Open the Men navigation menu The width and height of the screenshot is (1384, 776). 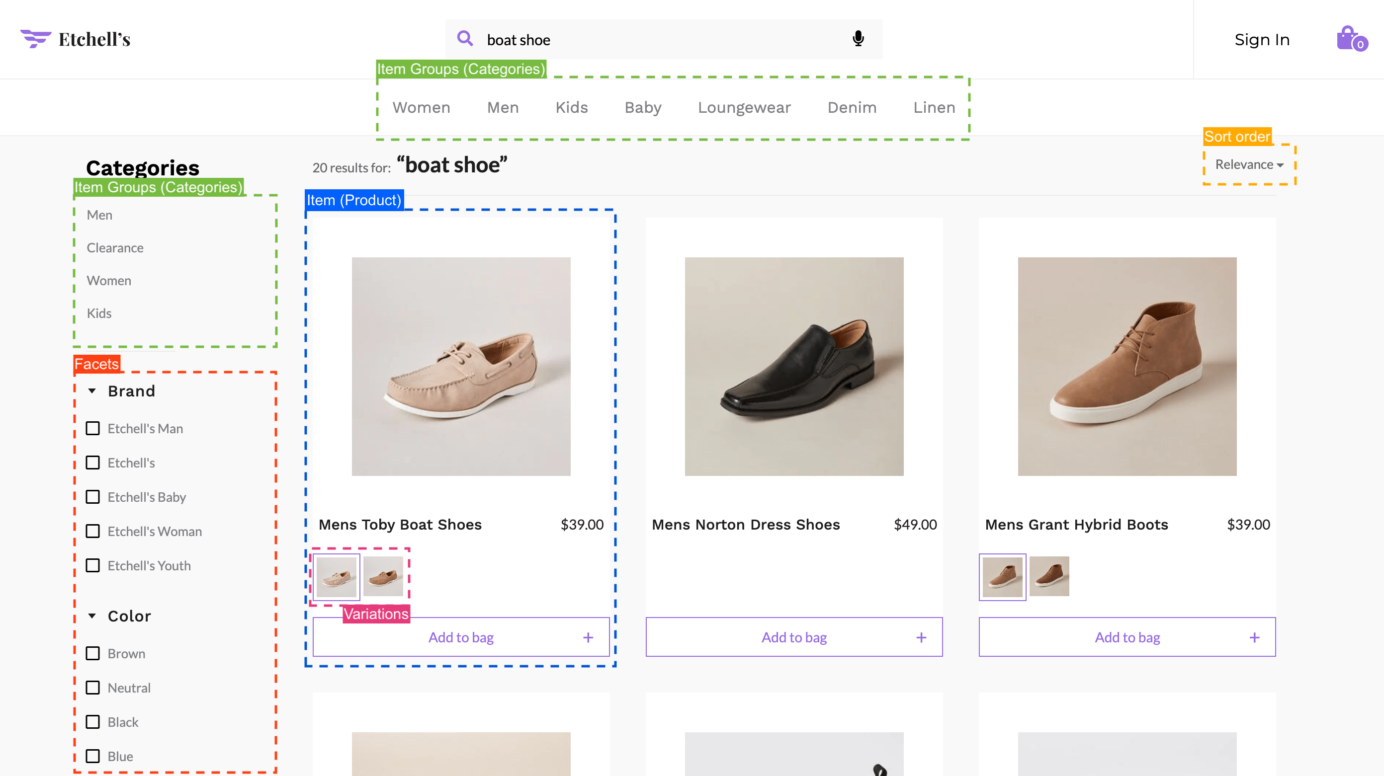pyautogui.click(x=503, y=107)
